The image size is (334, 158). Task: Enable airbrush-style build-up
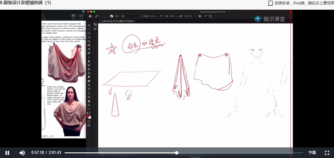(180, 16)
